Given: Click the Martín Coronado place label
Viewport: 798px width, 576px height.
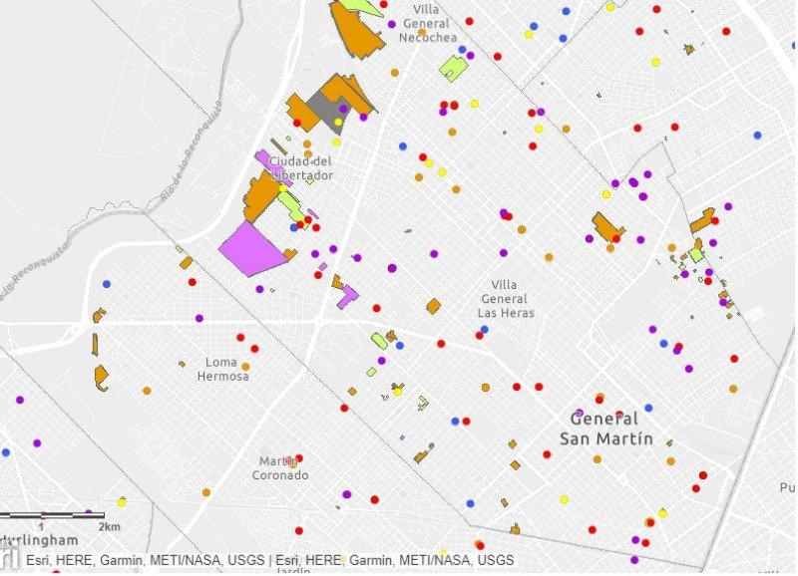Looking at the screenshot, I should pyautogui.click(x=280, y=468).
